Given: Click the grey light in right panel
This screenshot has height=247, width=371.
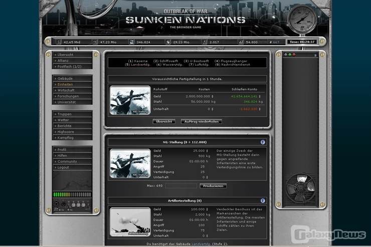Looking at the screenshot, I should coord(286,55).
